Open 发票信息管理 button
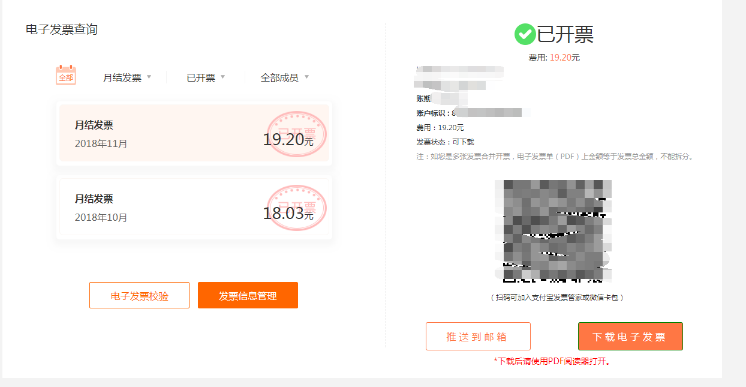 248,295
